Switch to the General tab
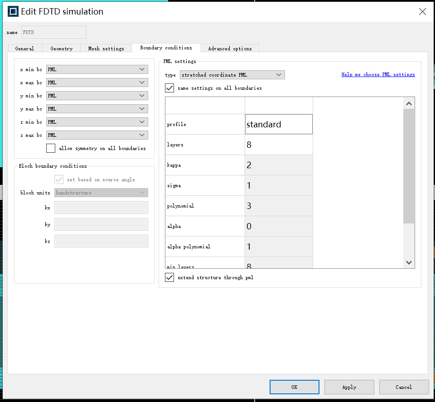 pos(24,48)
